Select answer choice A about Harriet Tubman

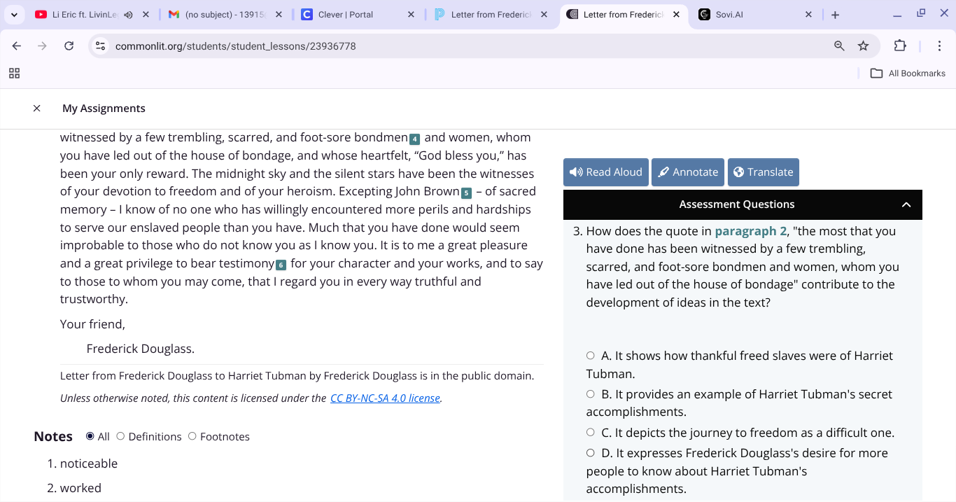(x=590, y=355)
